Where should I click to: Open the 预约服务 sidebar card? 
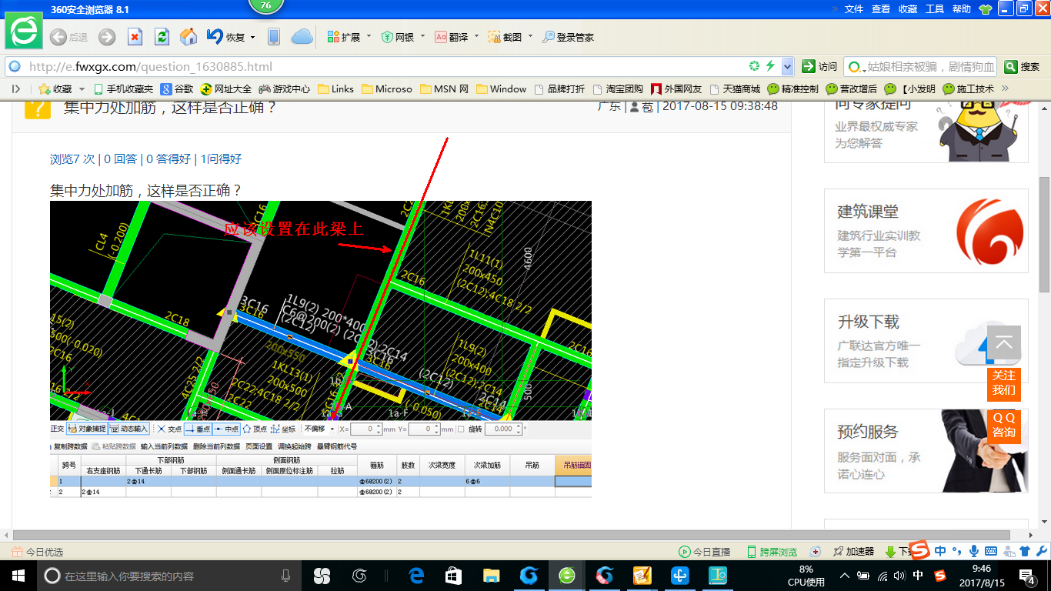click(x=926, y=451)
